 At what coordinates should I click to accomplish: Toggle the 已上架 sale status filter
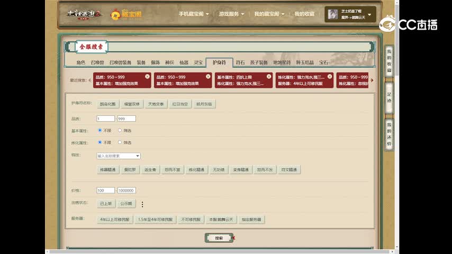point(106,204)
